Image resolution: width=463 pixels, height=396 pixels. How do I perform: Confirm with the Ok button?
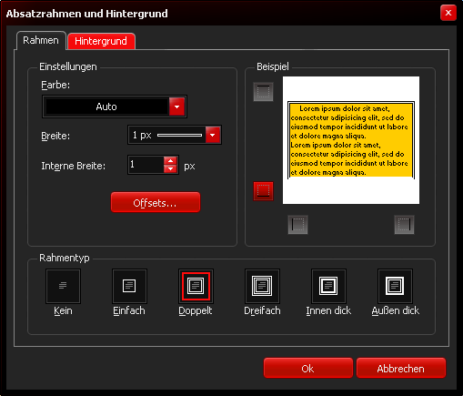(308, 368)
